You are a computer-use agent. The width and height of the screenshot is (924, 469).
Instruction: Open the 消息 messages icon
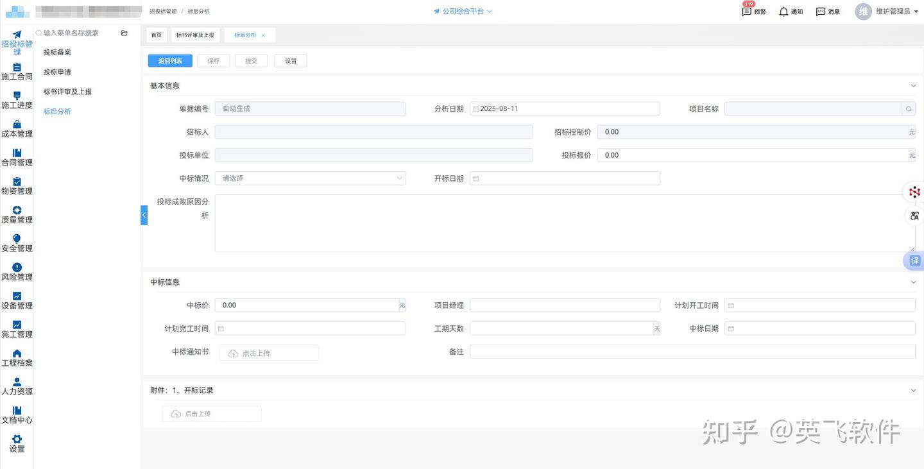[x=828, y=12]
